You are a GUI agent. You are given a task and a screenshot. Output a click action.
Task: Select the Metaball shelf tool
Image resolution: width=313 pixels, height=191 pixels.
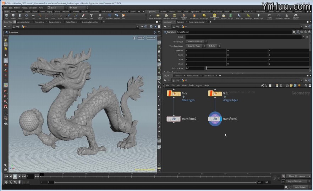[116, 16]
